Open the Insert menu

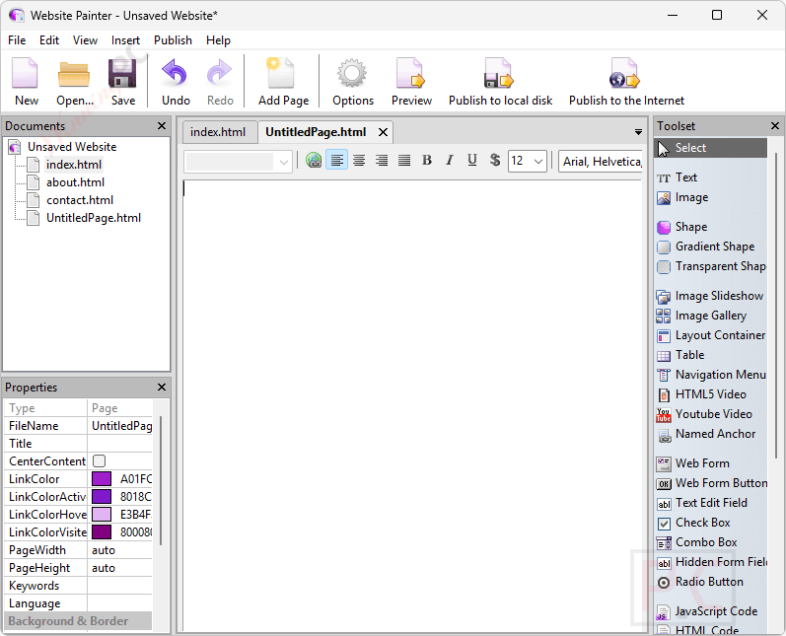point(125,40)
